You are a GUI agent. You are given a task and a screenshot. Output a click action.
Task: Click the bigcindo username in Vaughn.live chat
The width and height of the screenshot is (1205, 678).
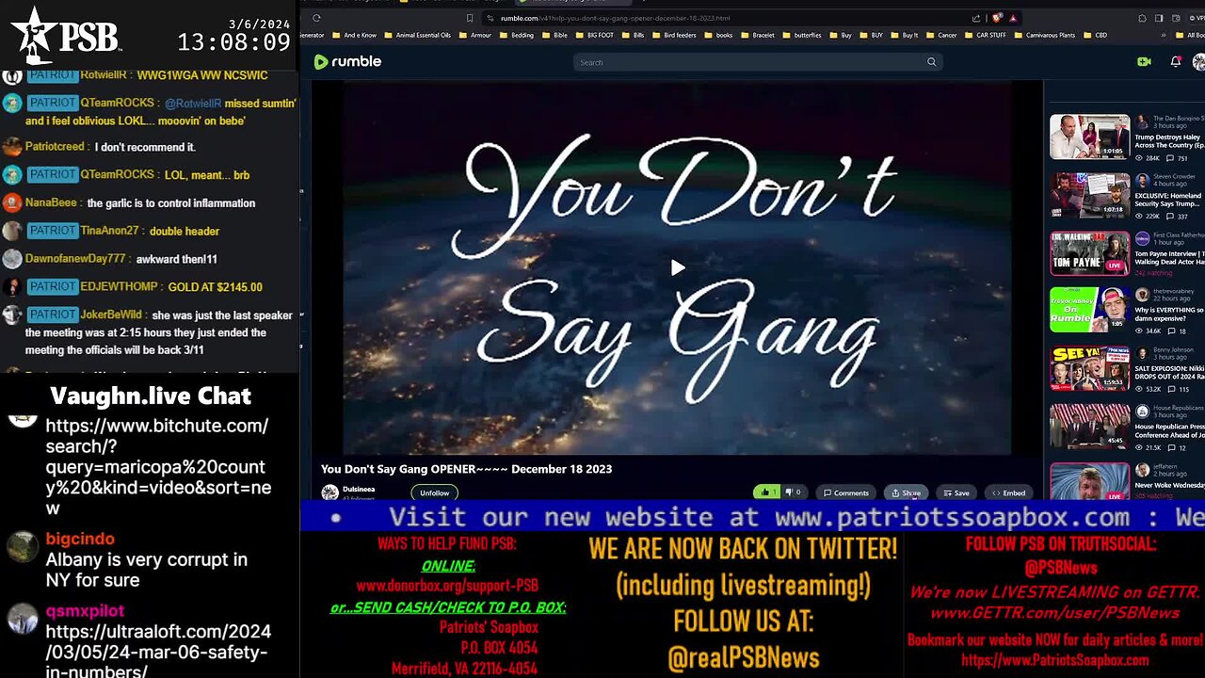[80, 539]
